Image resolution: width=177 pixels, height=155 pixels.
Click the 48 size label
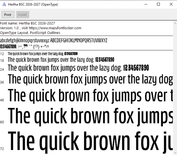[x=2, y=100]
